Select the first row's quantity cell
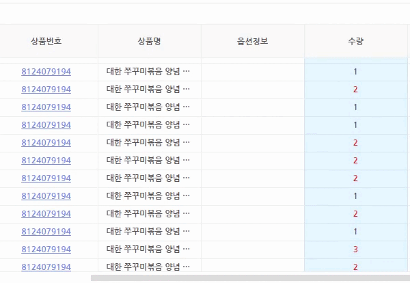 coord(355,72)
